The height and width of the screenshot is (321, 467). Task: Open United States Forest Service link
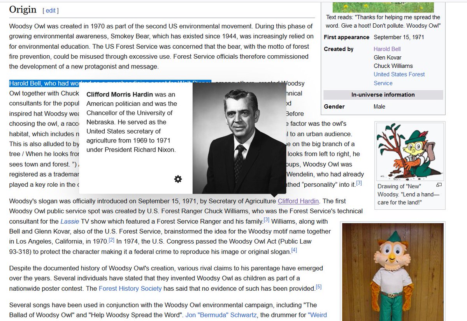[x=399, y=79]
